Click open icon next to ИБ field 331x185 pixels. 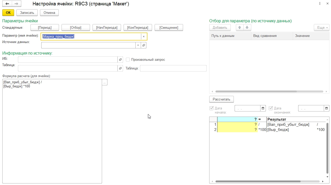click(120, 60)
